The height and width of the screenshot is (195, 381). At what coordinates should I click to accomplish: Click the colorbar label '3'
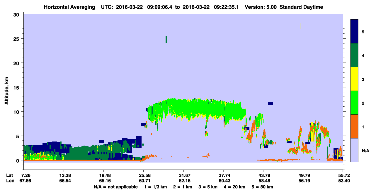(x=363, y=79)
